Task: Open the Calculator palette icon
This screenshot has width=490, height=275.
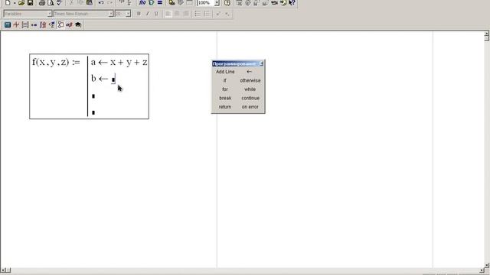Action: pyautogui.click(x=8, y=24)
